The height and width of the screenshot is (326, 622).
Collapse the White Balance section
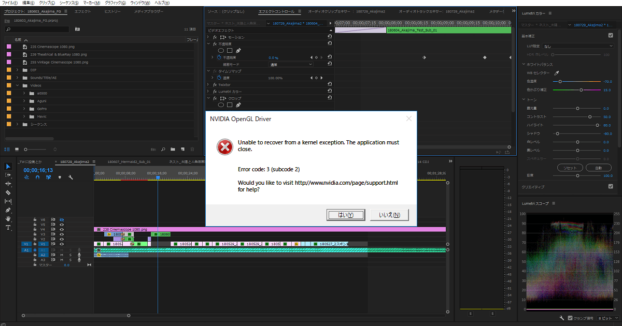524,64
